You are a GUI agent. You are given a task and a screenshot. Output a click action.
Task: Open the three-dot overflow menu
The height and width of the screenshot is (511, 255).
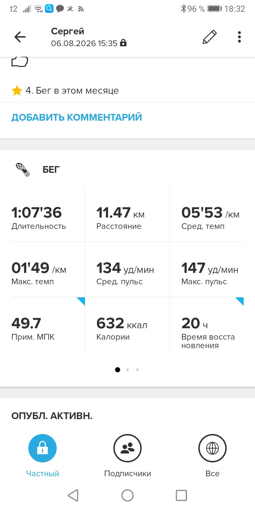coord(239,37)
